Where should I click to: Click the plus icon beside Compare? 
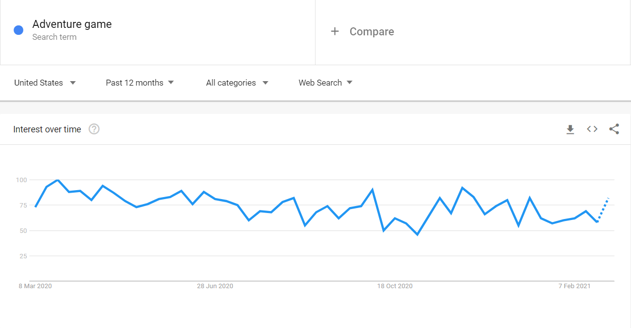pos(335,31)
